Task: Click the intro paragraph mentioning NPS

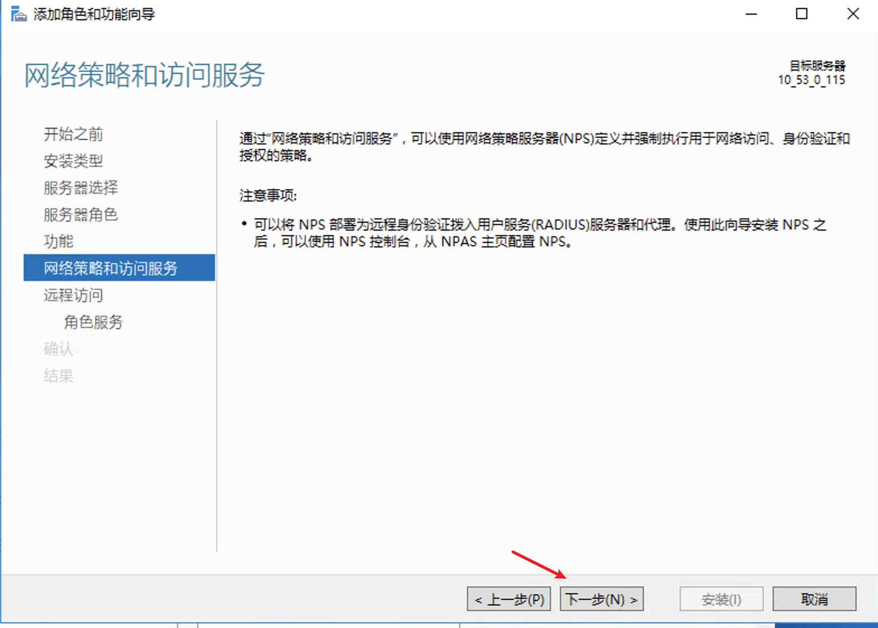Action: click(x=544, y=147)
